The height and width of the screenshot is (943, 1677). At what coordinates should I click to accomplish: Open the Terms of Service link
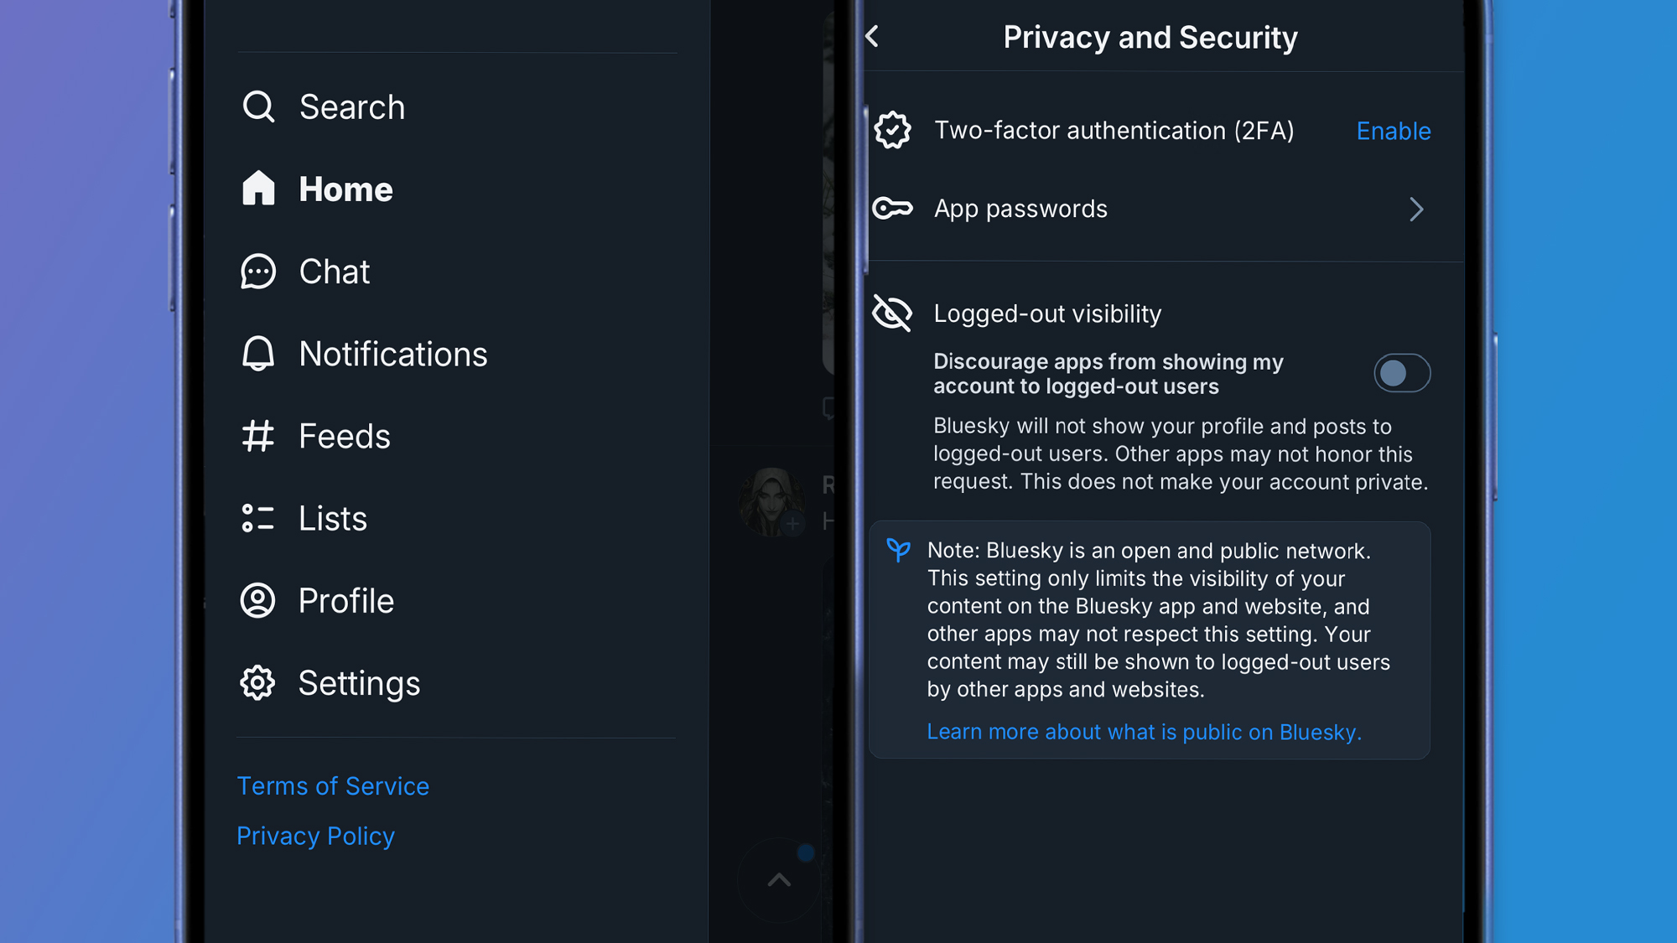[333, 786]
